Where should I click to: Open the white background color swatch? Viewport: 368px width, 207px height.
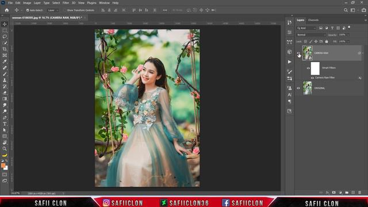pyautogui.click(x=6, y=168)
